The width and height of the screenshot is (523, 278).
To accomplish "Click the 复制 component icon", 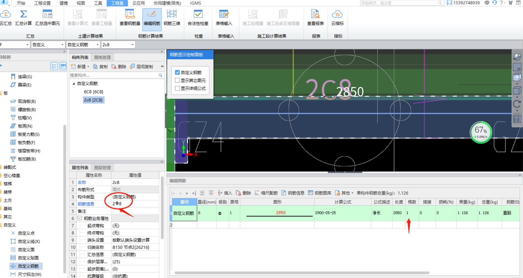I will coord(95,66).
